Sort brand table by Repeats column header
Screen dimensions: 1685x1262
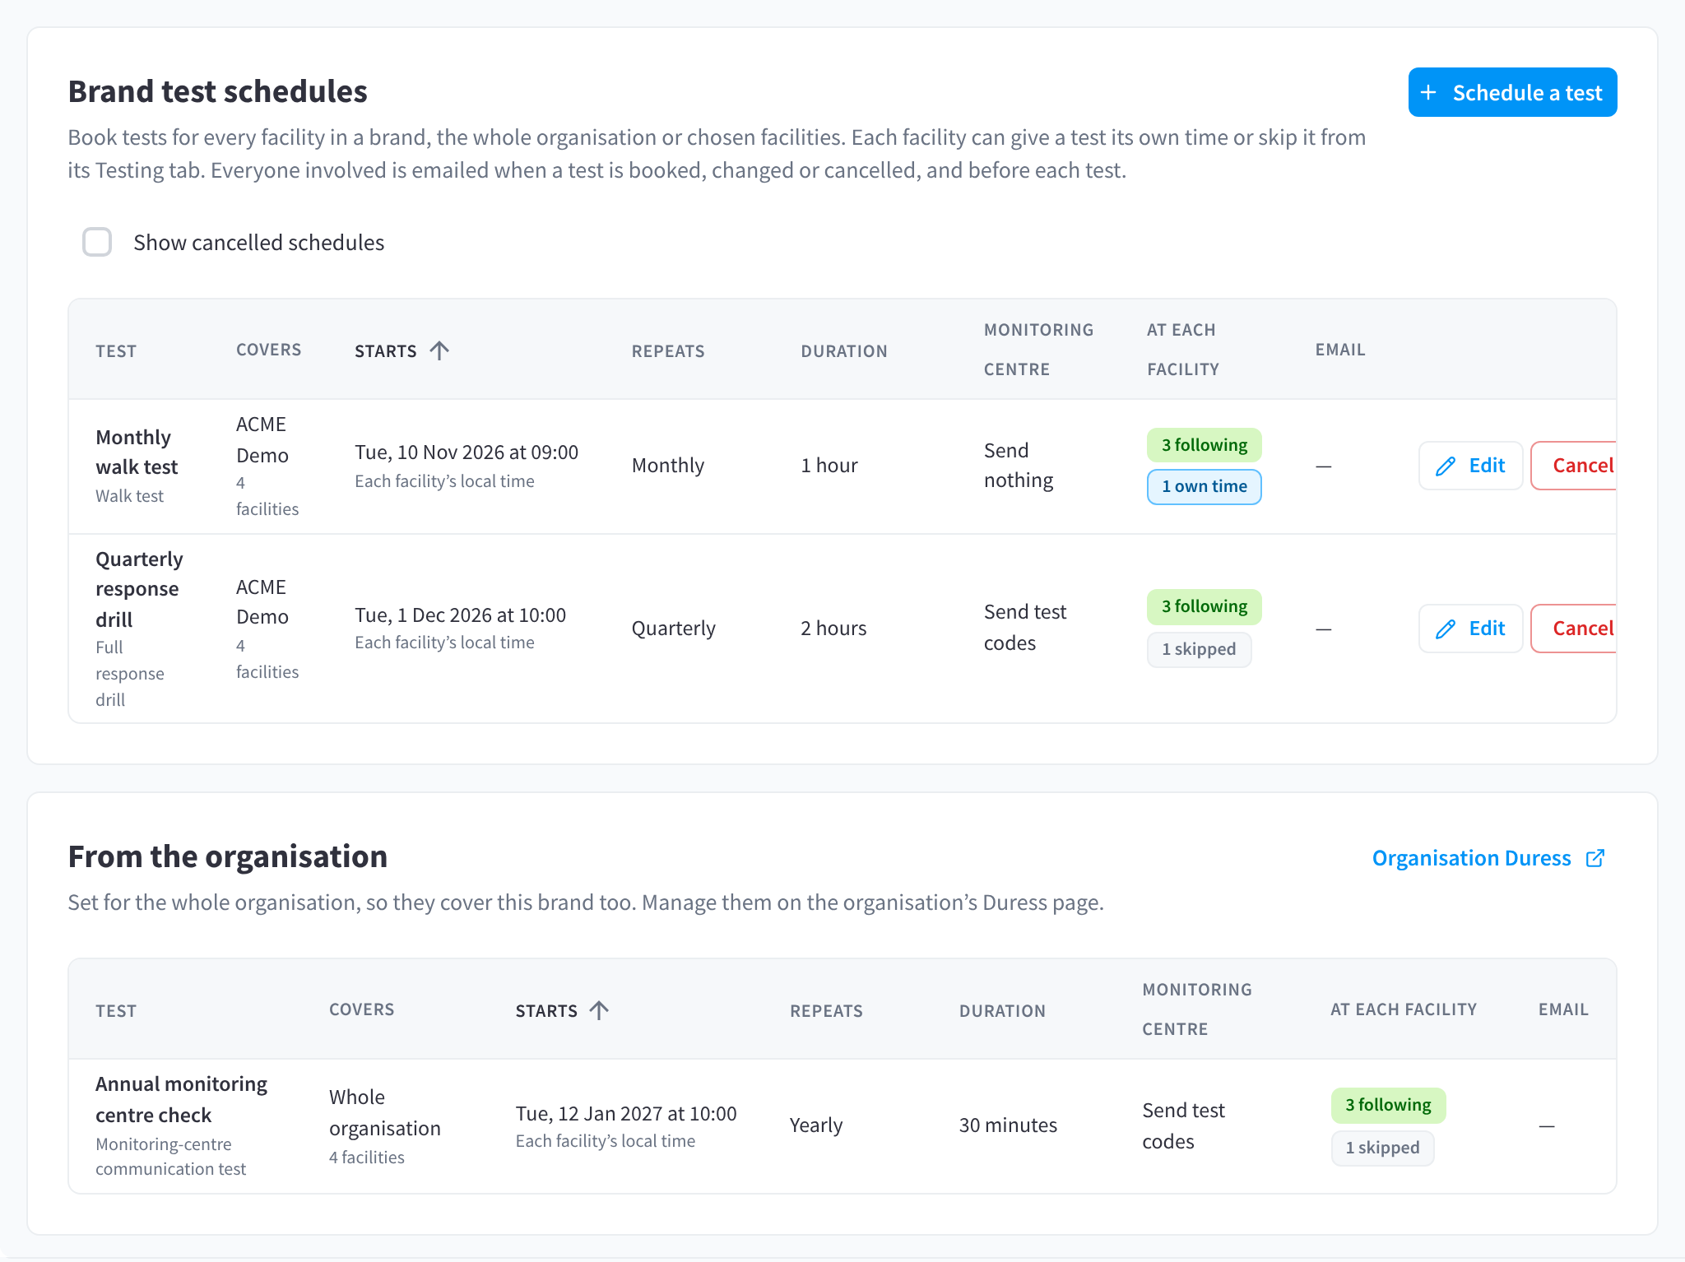pos(668,351)
